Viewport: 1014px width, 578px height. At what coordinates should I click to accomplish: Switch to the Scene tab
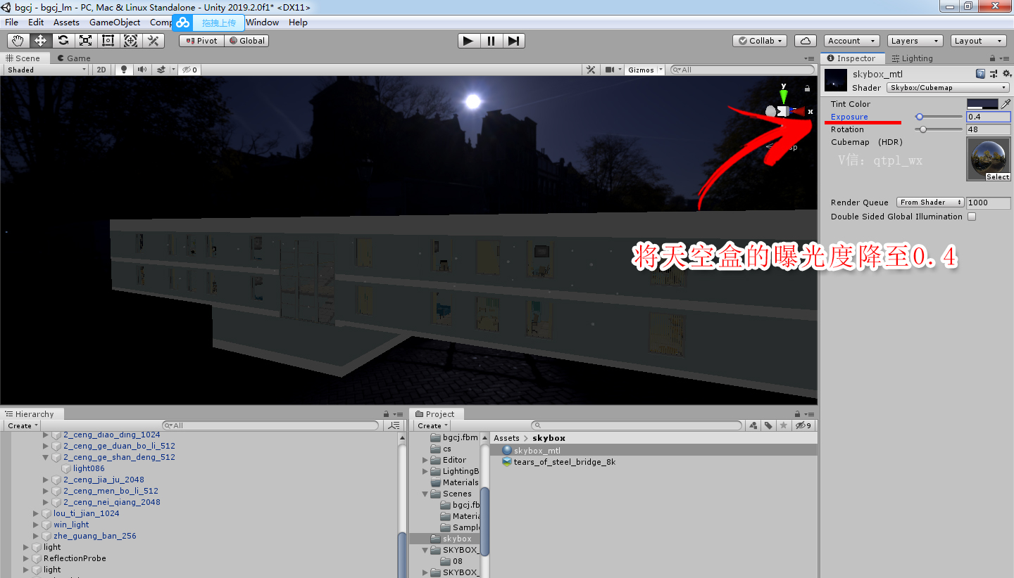coord(24,58)
